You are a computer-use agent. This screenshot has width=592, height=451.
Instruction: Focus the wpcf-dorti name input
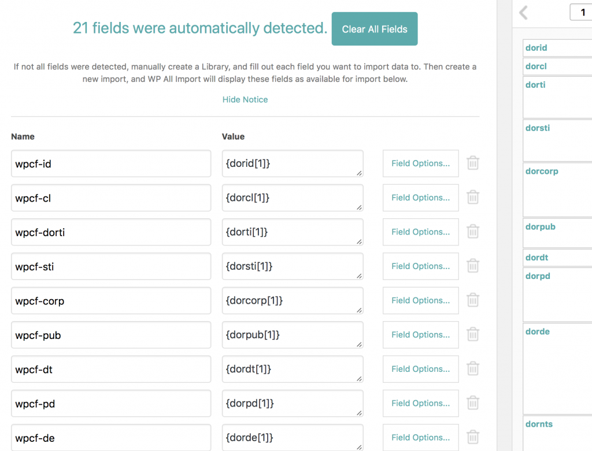click(111, 232)
